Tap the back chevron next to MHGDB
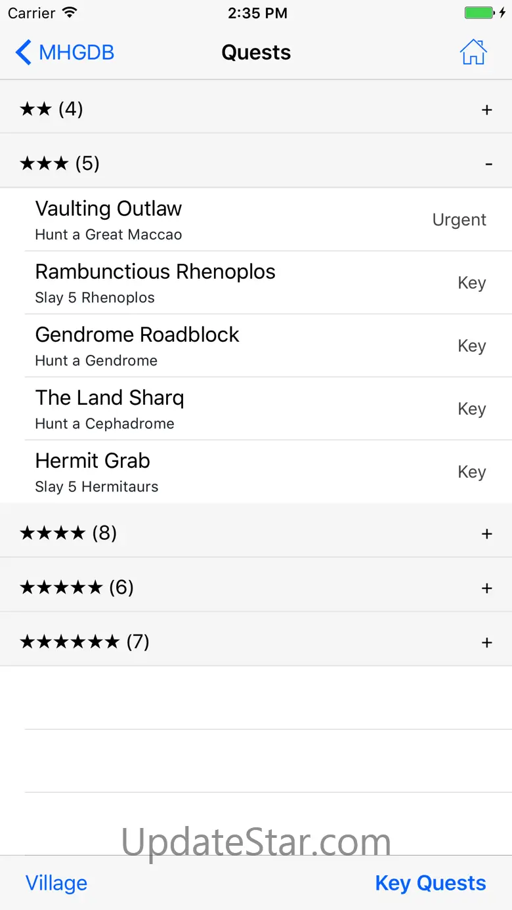The image size is (512, 910). tap(23, 52)
